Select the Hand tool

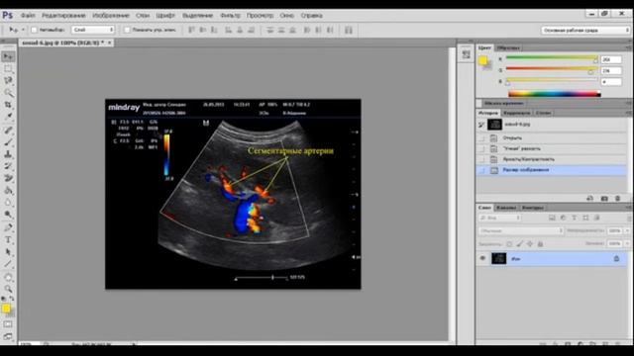click(8, 277)
